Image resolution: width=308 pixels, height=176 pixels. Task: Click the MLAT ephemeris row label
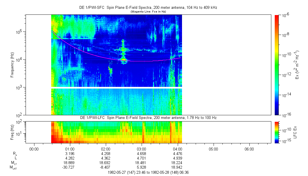click(x=13, y=168)
